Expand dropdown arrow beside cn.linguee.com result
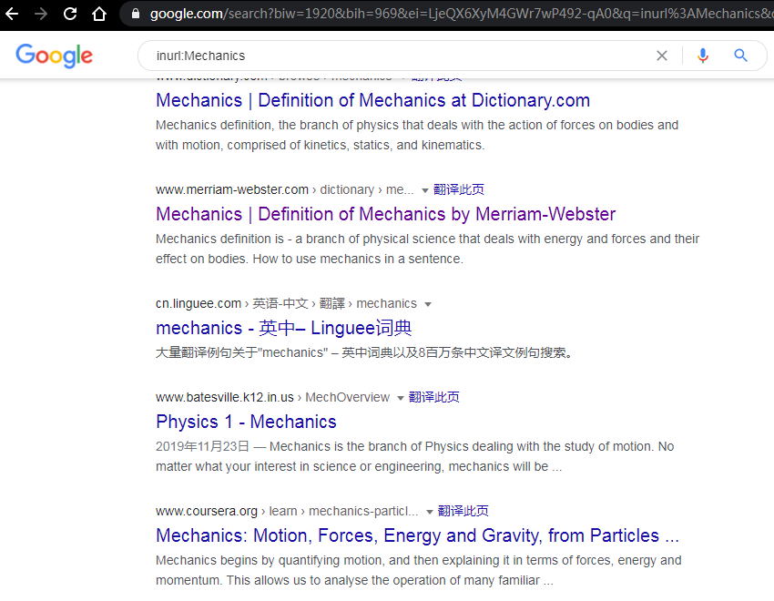Screen dimensions: 774x601 428,304
